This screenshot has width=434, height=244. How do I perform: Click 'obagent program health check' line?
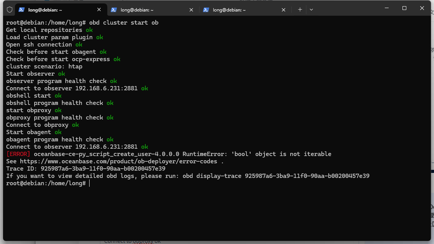[60, 139]
